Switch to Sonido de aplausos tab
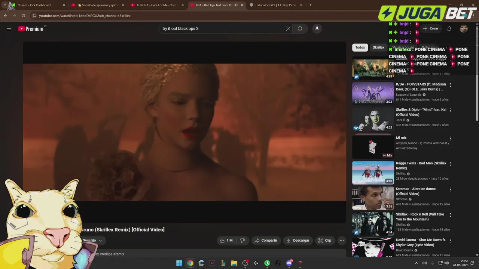479x269 pixels. click(x=98, y=5)
